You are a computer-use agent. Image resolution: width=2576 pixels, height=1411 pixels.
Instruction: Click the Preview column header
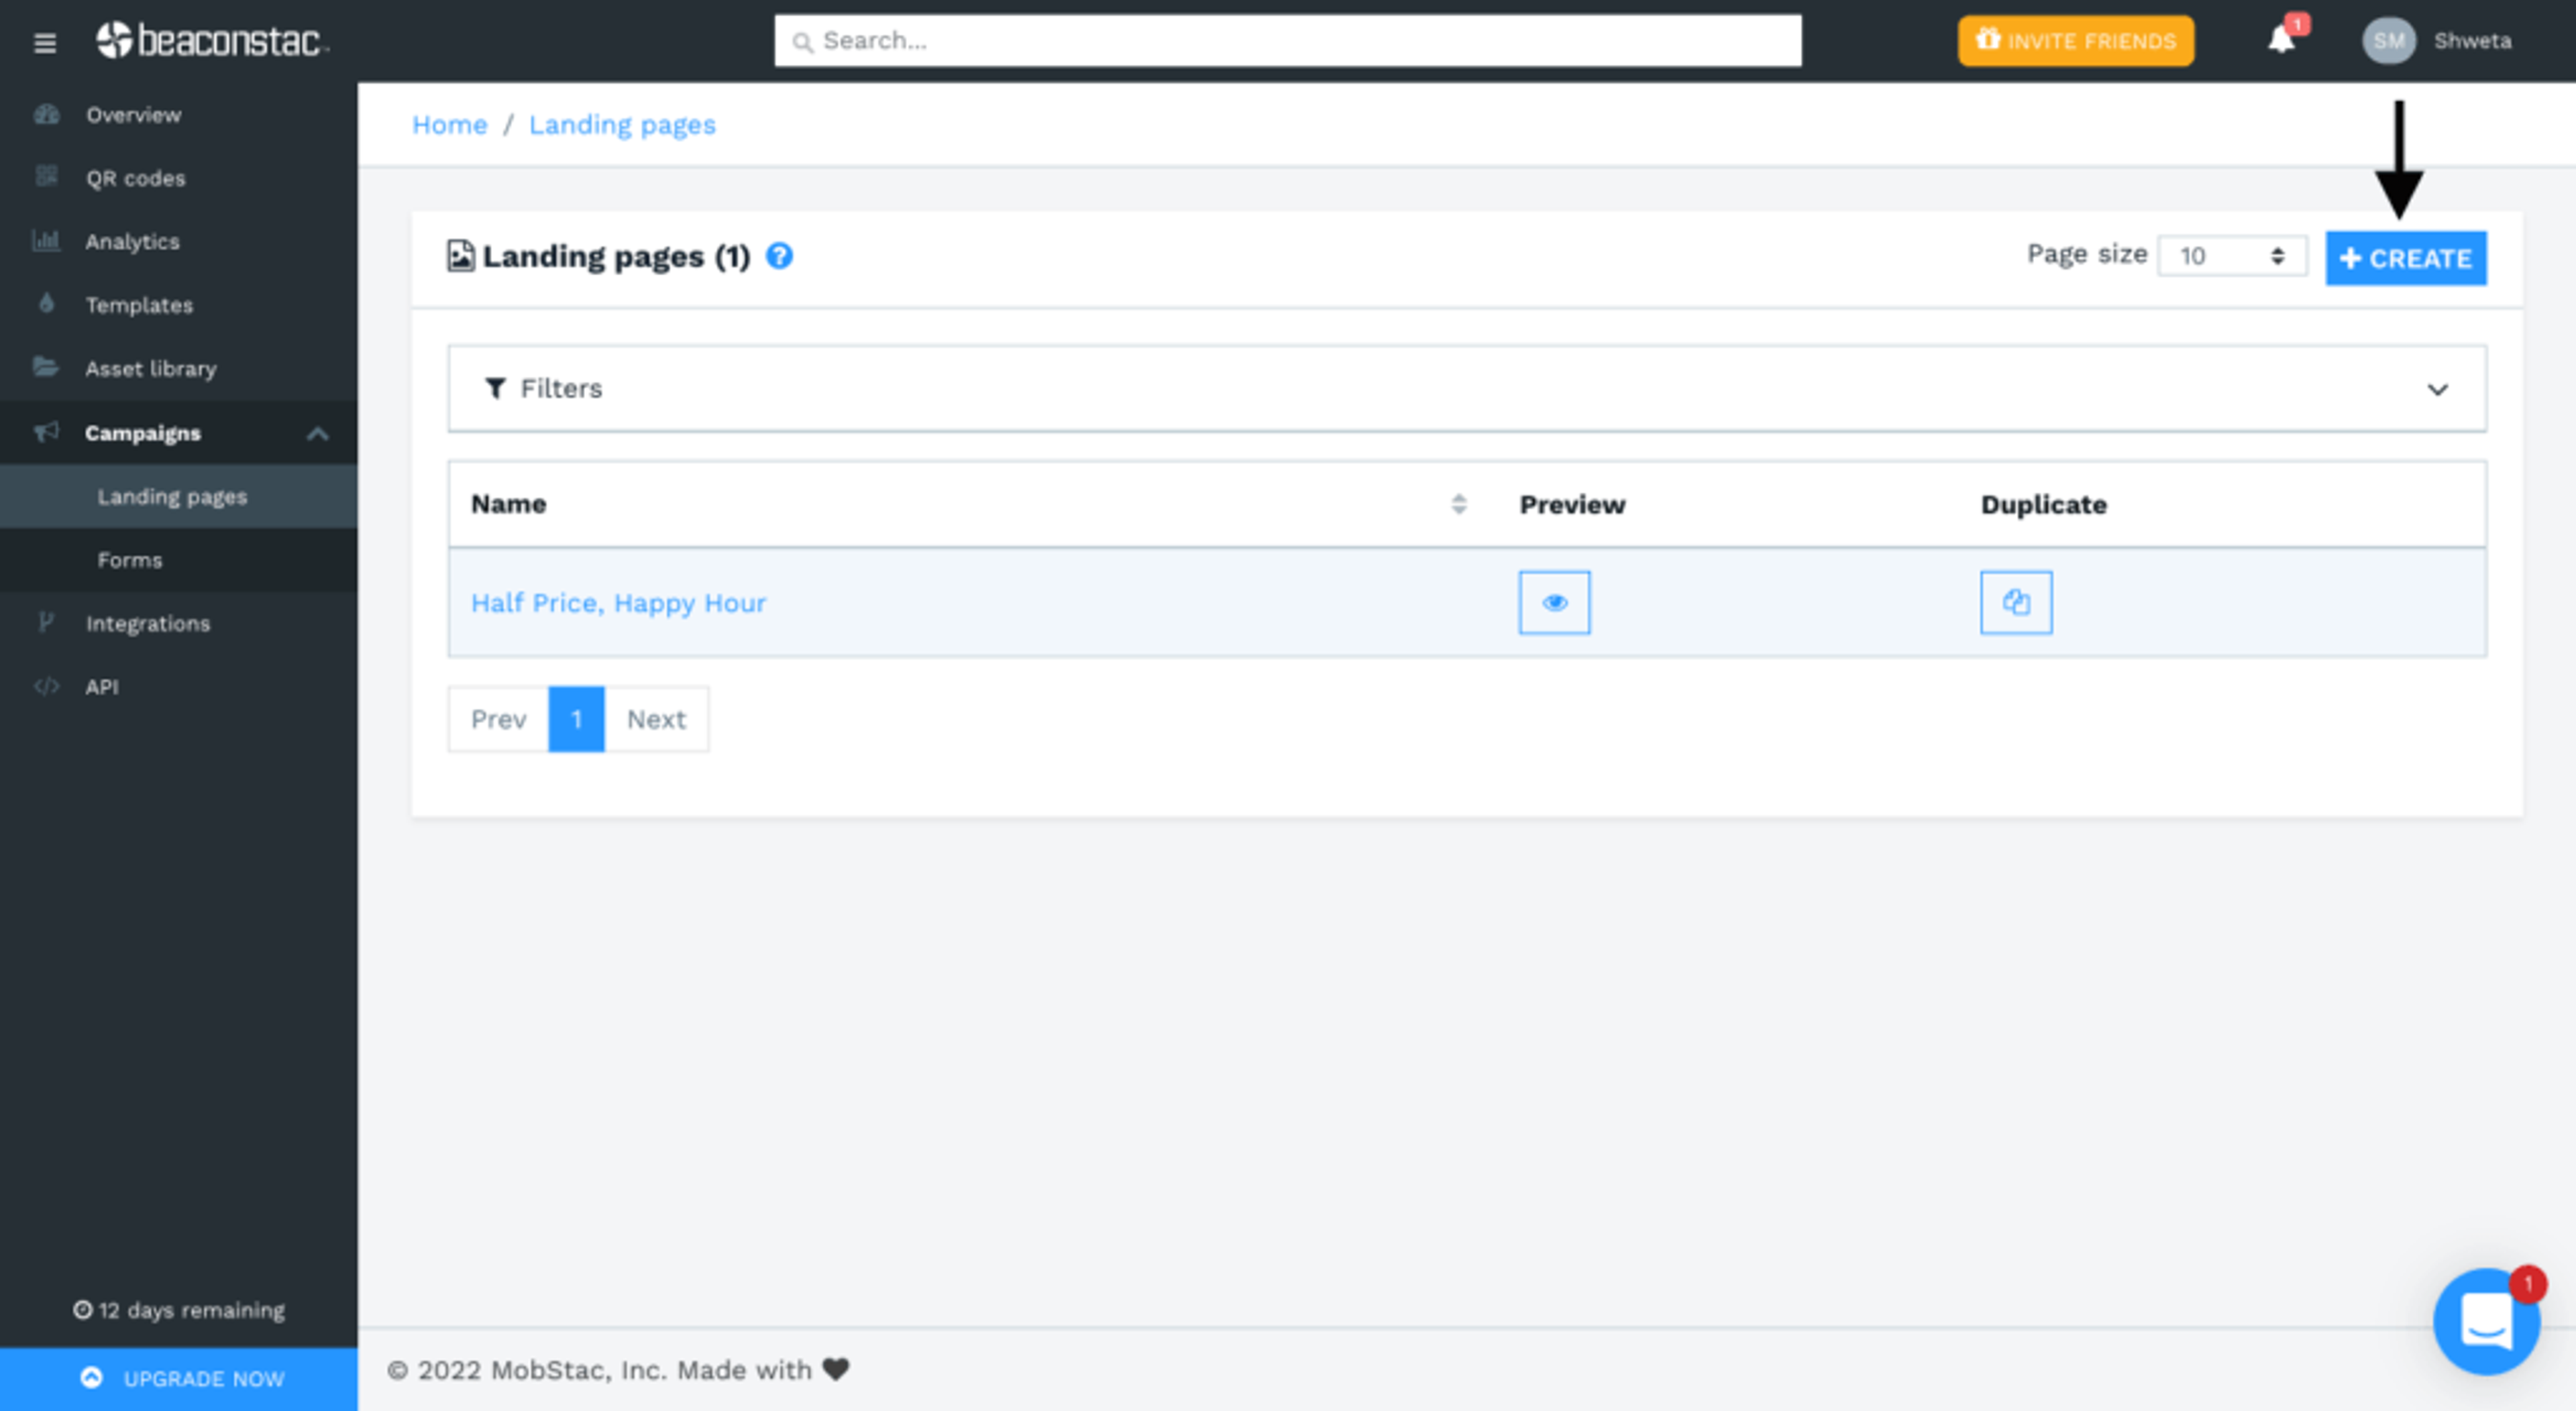(x=1572, y=504)
